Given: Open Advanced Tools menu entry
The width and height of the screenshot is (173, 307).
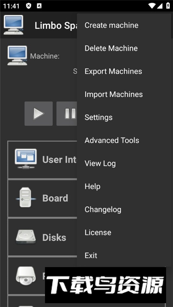Looking at the screenshot, I should 124,140.
